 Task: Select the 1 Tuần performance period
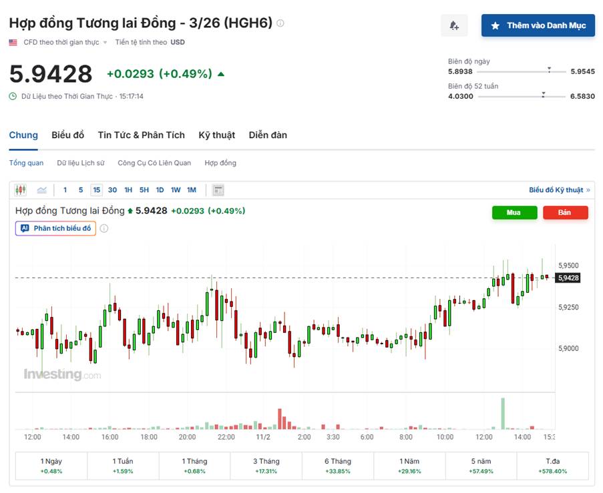coord(123,466)
